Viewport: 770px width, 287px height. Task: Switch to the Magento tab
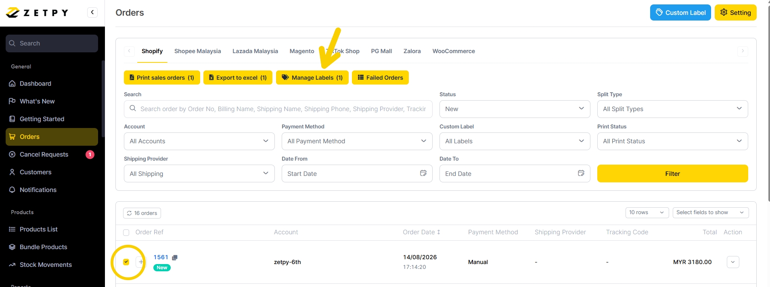click(x=302, y=51)
